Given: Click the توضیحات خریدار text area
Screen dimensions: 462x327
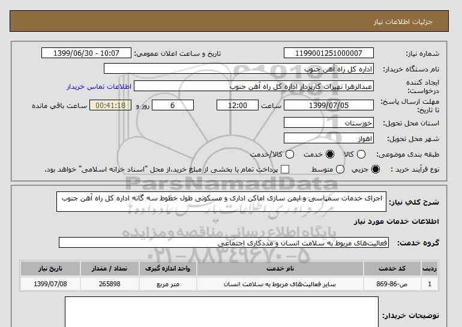Looking at the screenshot, I should point(221,311).
